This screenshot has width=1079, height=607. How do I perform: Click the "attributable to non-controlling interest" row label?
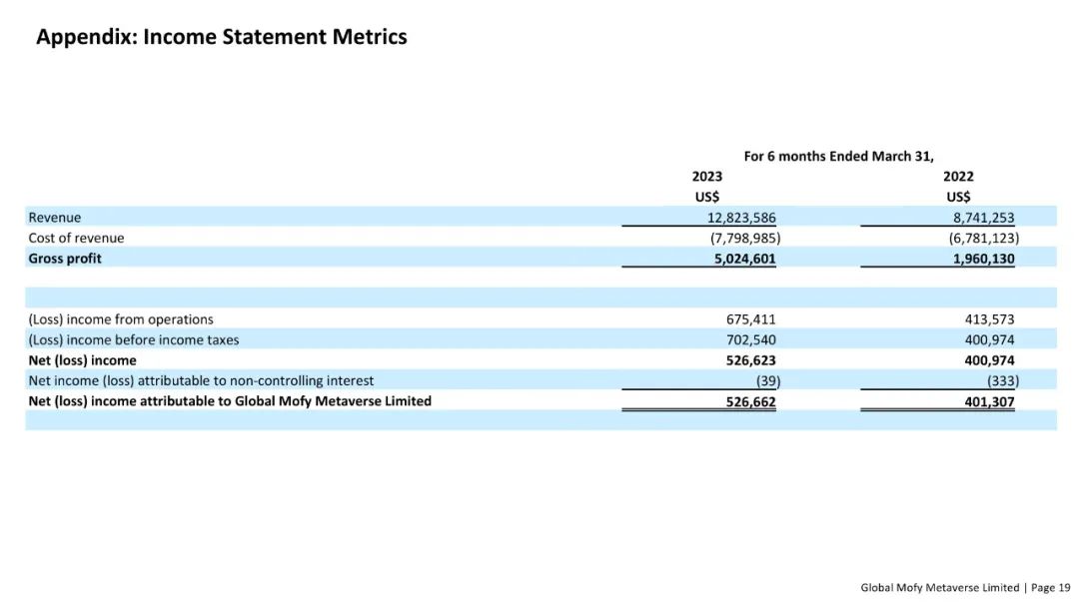coord(201,380)
